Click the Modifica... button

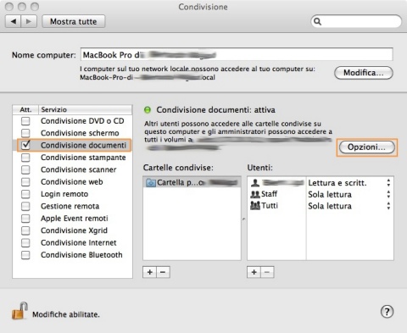(364, 73)
